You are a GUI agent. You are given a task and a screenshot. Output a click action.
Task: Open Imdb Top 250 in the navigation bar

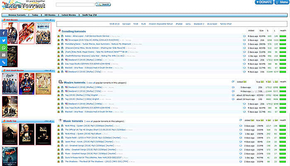89,15
